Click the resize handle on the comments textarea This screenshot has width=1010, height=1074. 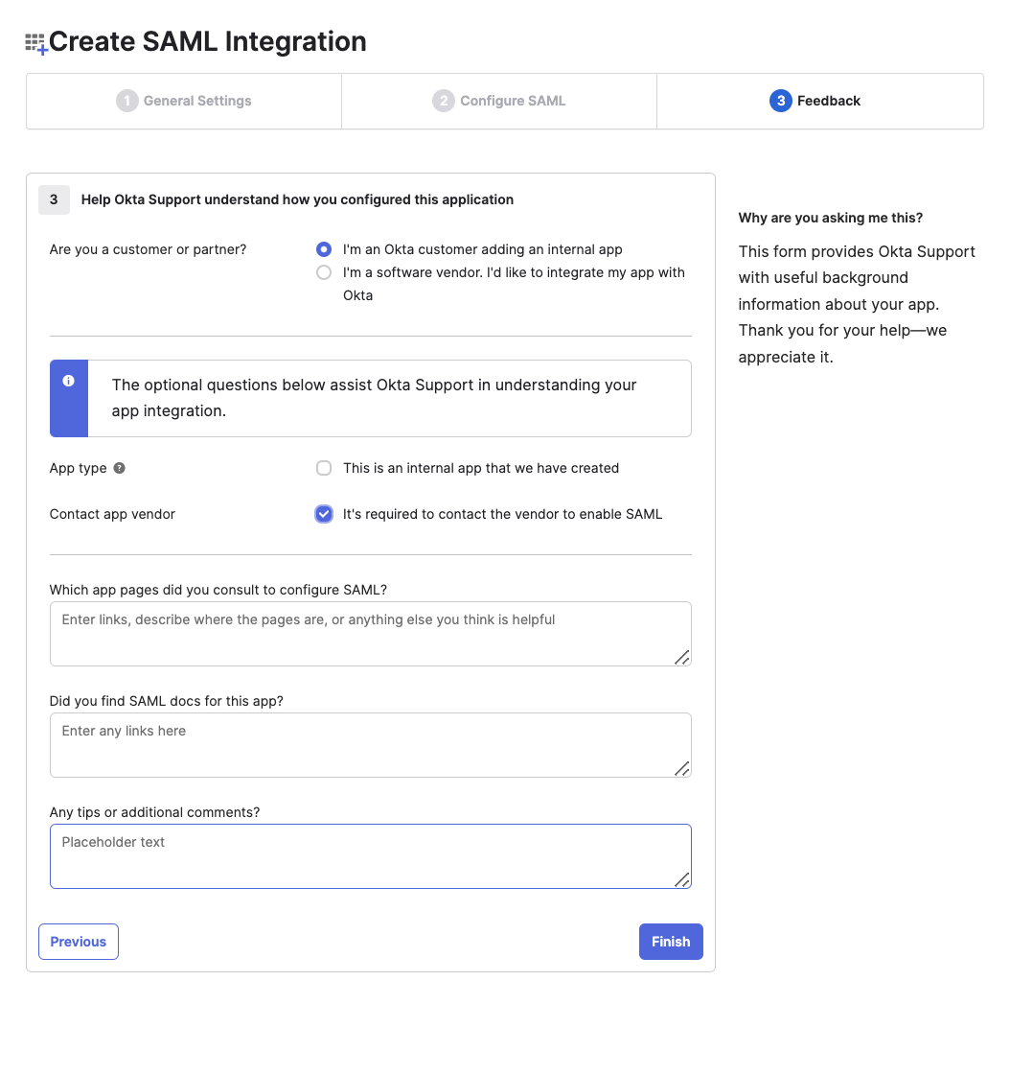pyautogui.click(x=682, y=881)
